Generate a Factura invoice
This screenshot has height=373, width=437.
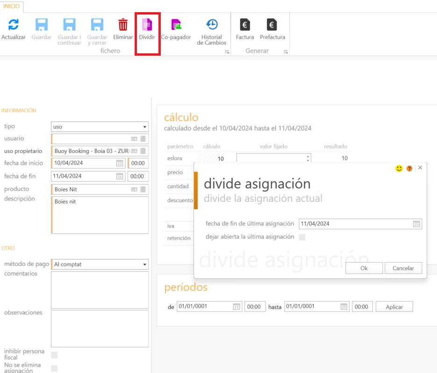pos(245,25)
